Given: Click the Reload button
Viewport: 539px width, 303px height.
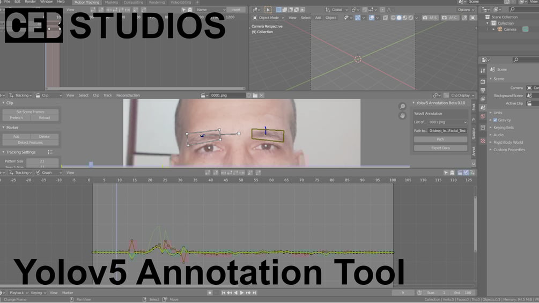Looking at the screenshot, I should [45, 117].
